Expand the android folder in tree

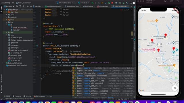[x=6, y=17]
